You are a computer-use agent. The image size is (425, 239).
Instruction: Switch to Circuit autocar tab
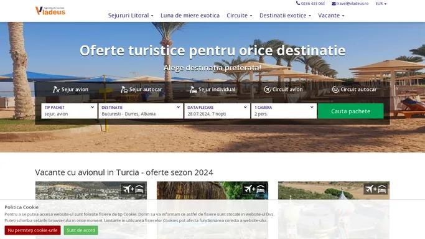pyautogui.click(x=354, y=90)
